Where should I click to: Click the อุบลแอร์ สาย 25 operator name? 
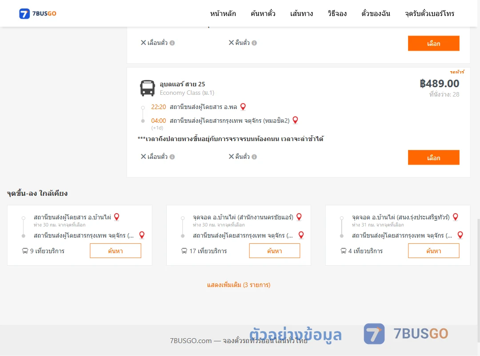[182, 84]
